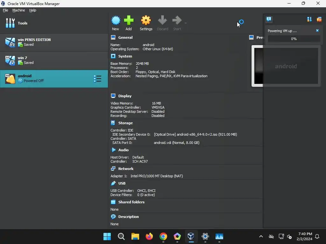Click the Other Linux (64-bit) OS value
Viewport: 326px width, 244px height.
tap(158, 49)
